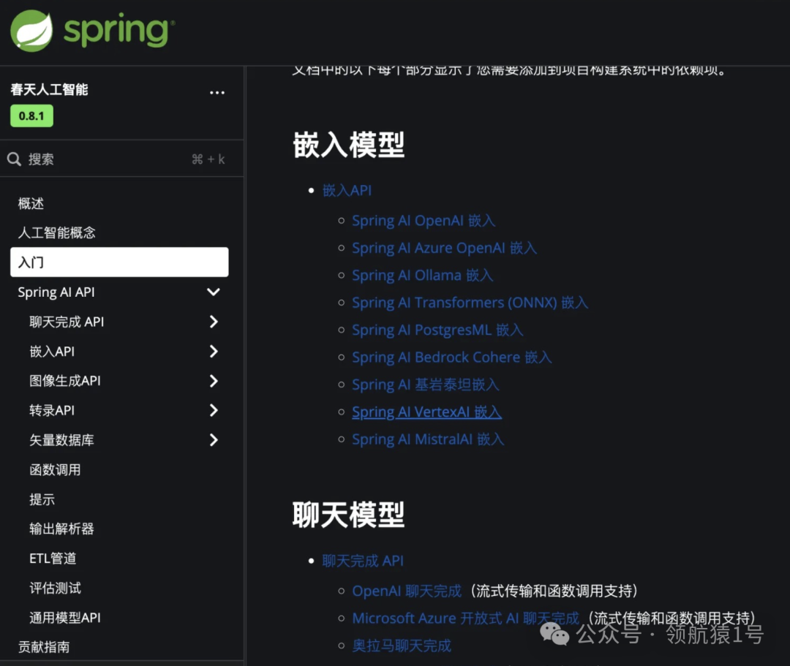The height and width of the screenshot is (666, 790).
Task: Open OpenAI 聊天完成 link
Action: point(407,591)
